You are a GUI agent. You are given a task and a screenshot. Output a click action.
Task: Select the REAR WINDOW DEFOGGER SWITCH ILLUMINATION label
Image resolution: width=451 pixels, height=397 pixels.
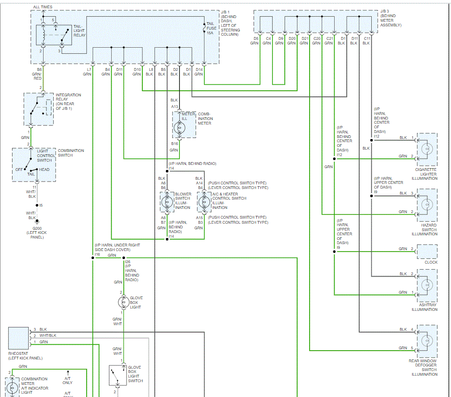[423, 367]
